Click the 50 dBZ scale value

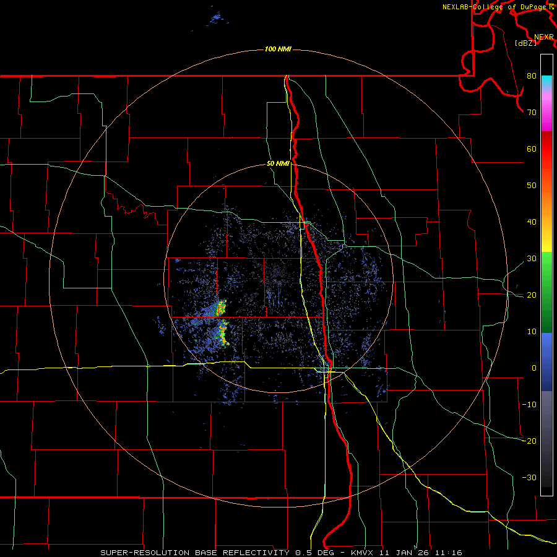tap(532, 186)
